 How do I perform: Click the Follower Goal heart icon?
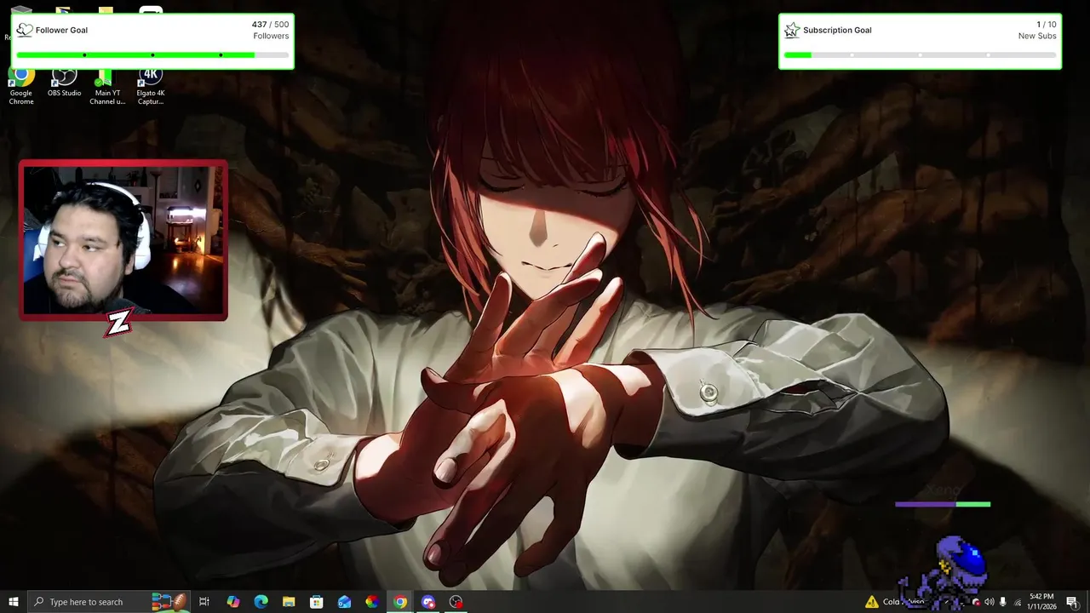point(25,30)
